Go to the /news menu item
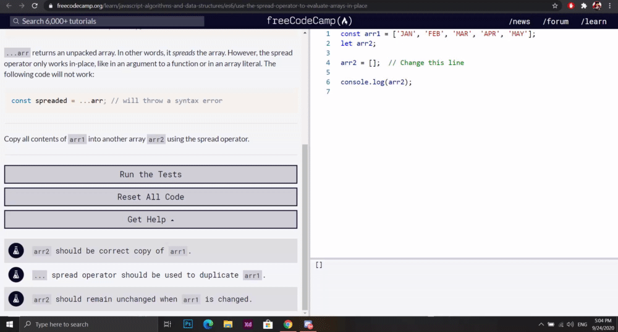Screen dimensions: 618x332 pos(520,22)
